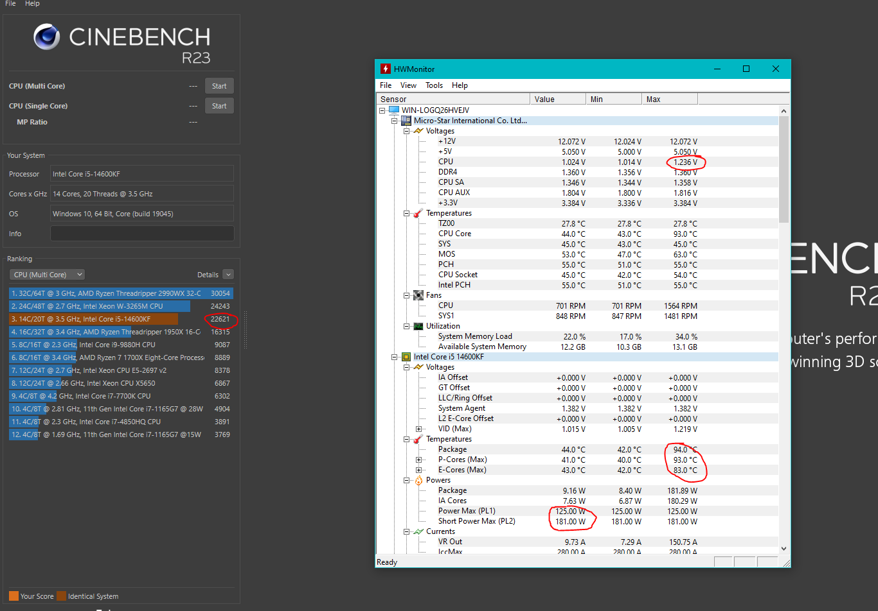
Task: Select the SYS1 fan row
Action: tap(577, 316)
